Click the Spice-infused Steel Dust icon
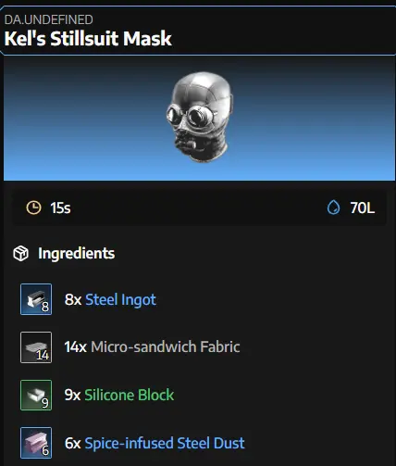396x466 pixels. [x=36, y=443]
